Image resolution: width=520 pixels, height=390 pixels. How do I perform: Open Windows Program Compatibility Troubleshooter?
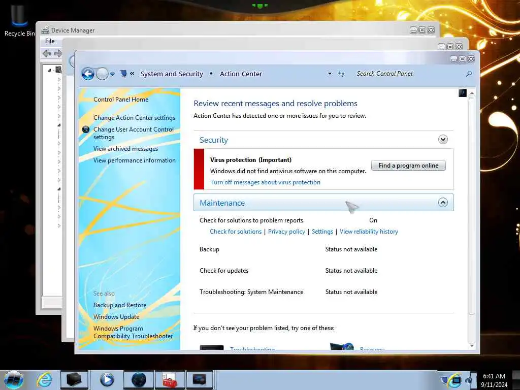click(x=133, y=332)
